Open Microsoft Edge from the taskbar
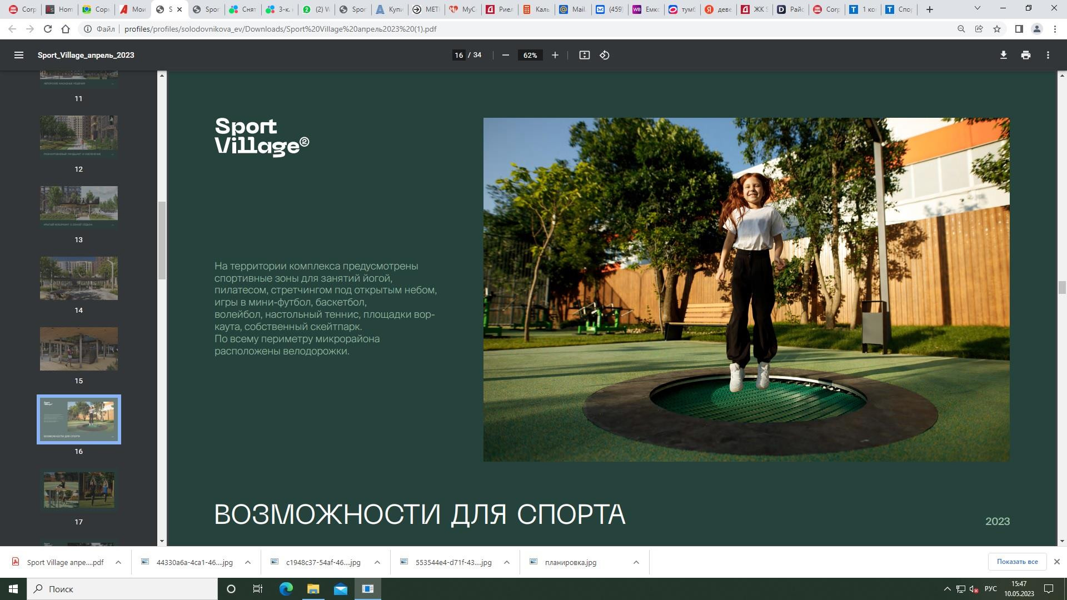Viewport: 1067px width, 600px height. pyautogui.click(x=286, y=589)
